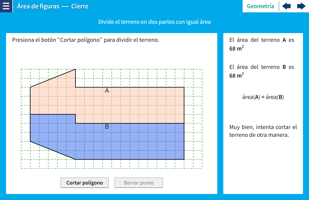This screenshot has height=200, width=309.
Task: Click the top-right corner of the dashed grid
Action: (x=202, y=69)
